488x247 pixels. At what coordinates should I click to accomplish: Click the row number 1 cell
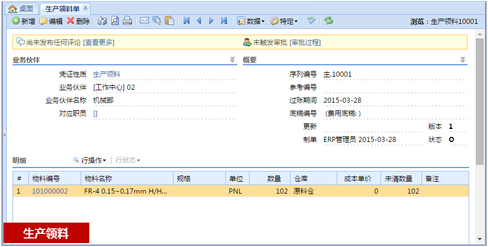pyautogui.click(x=21, y=191)
